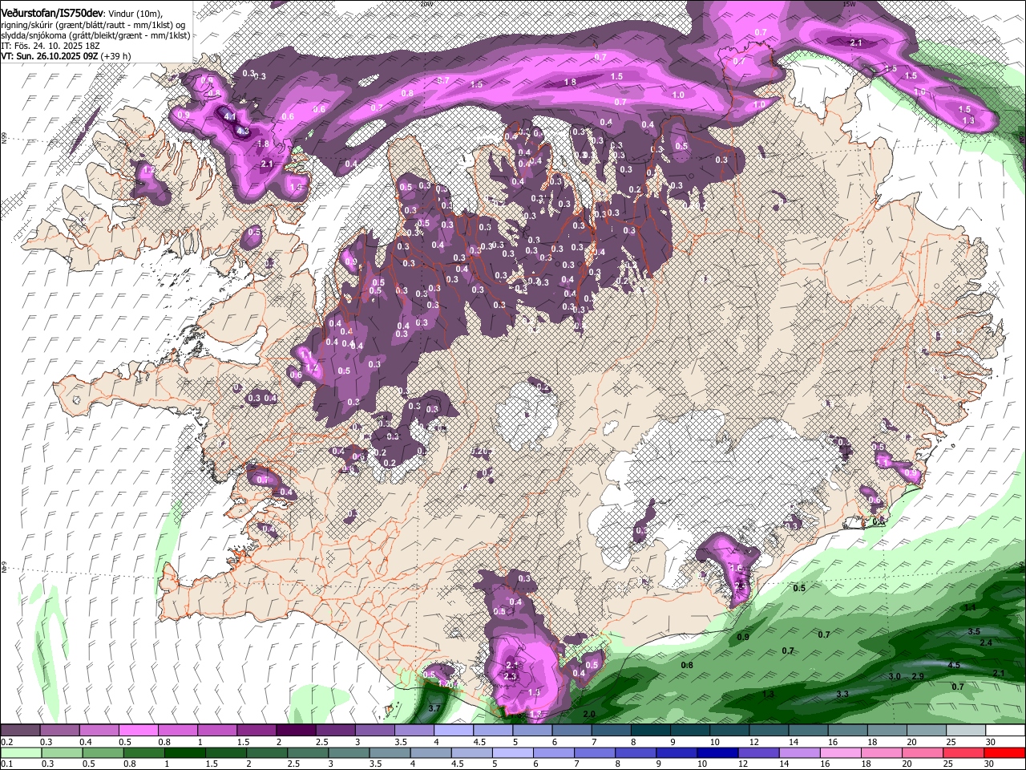Pick dark purple top swatch between 2 and 2.5
Screen dimensions: 1026x770
tap(295, 730)
